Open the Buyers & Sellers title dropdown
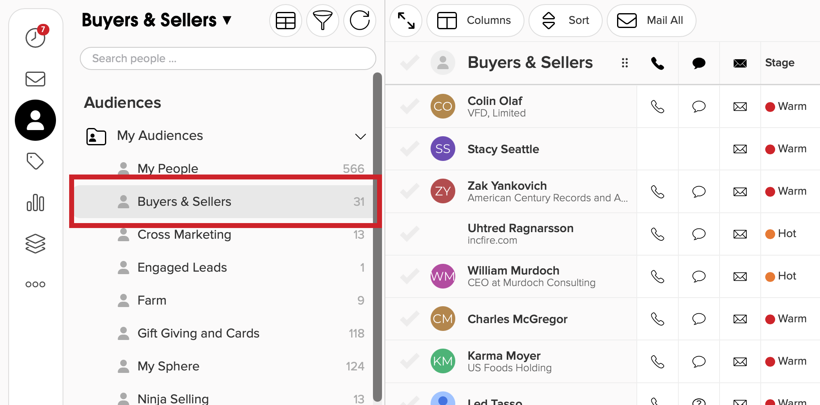This screenshot has height=405, width=820. (x=157, y=20)
